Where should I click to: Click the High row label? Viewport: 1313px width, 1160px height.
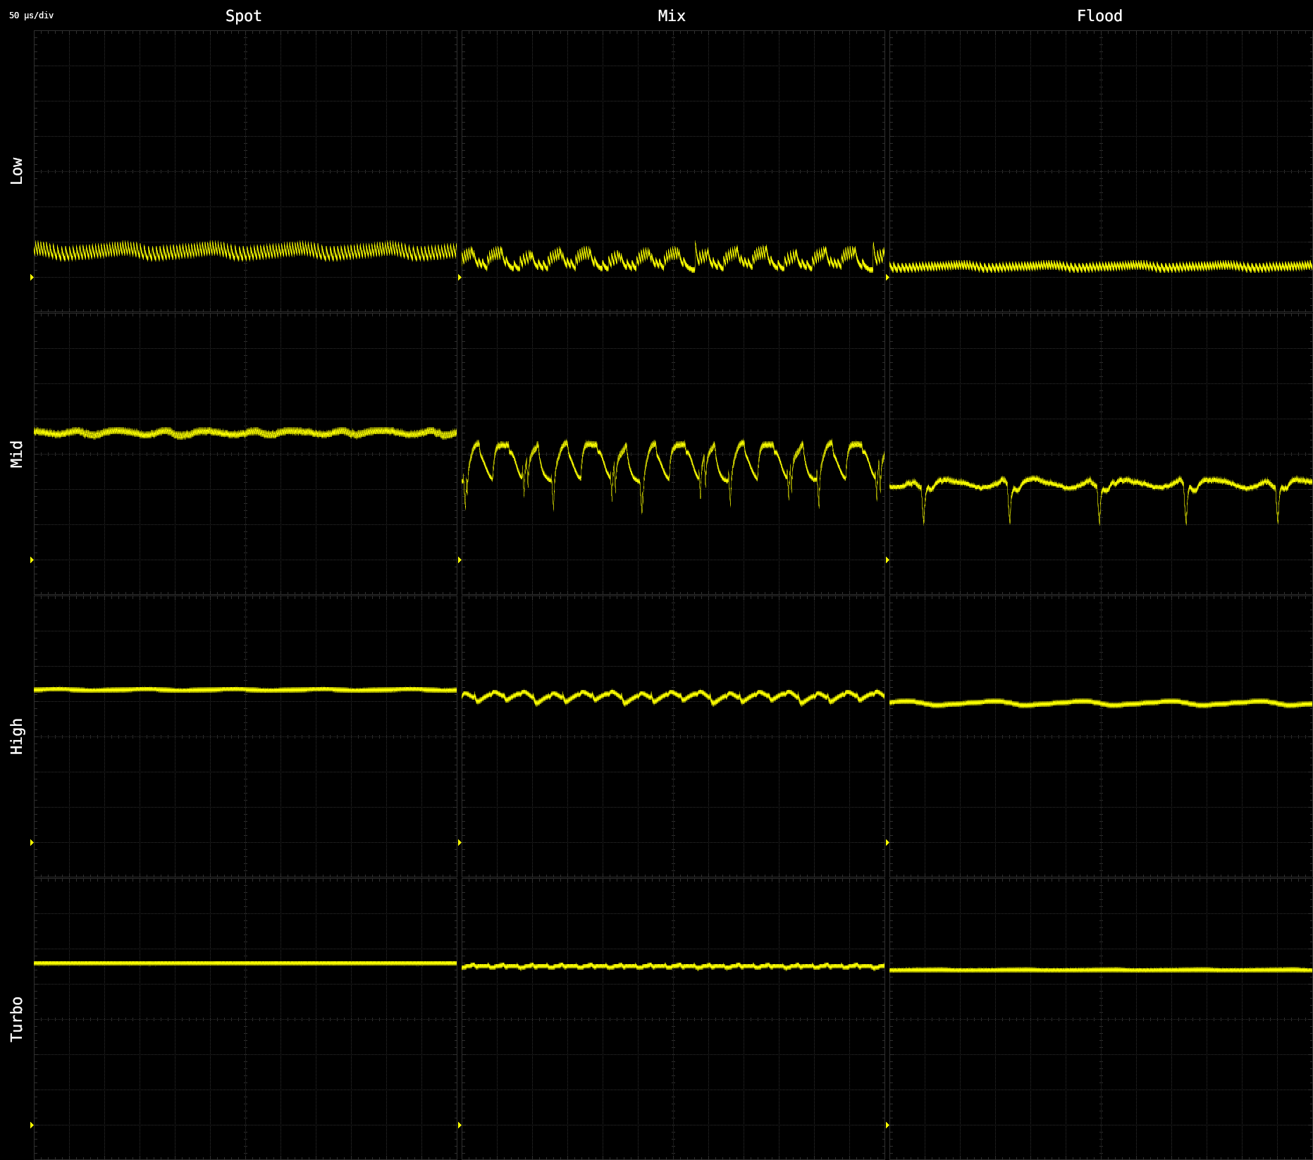coord(16,736)
